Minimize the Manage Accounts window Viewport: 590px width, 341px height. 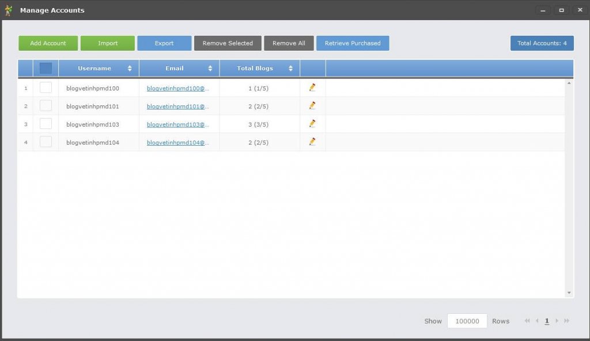pyautogui.click(x=543, y=10)
